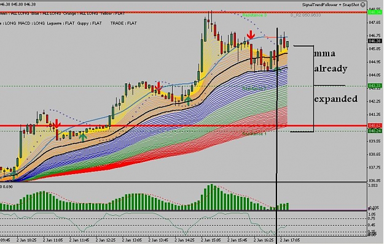Click the 2 Jan 14:25 time label
Screen dimensions: 384x244
click(x=185, y=240)
